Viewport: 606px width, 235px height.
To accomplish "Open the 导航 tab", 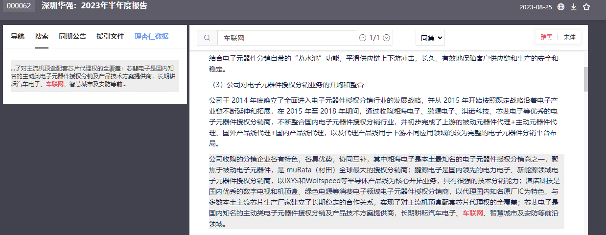I will pos(18,36).
